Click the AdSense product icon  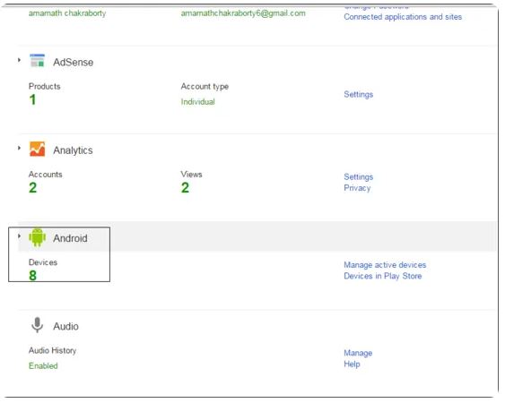pos(38,61)
